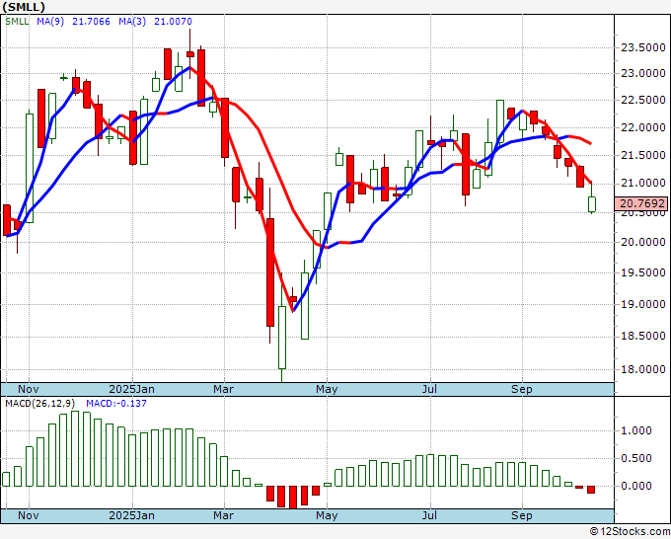The width and height of the screenshot is (671, 539).
Task: Click the 18.0000 price axis label
Action: point(643,369)
